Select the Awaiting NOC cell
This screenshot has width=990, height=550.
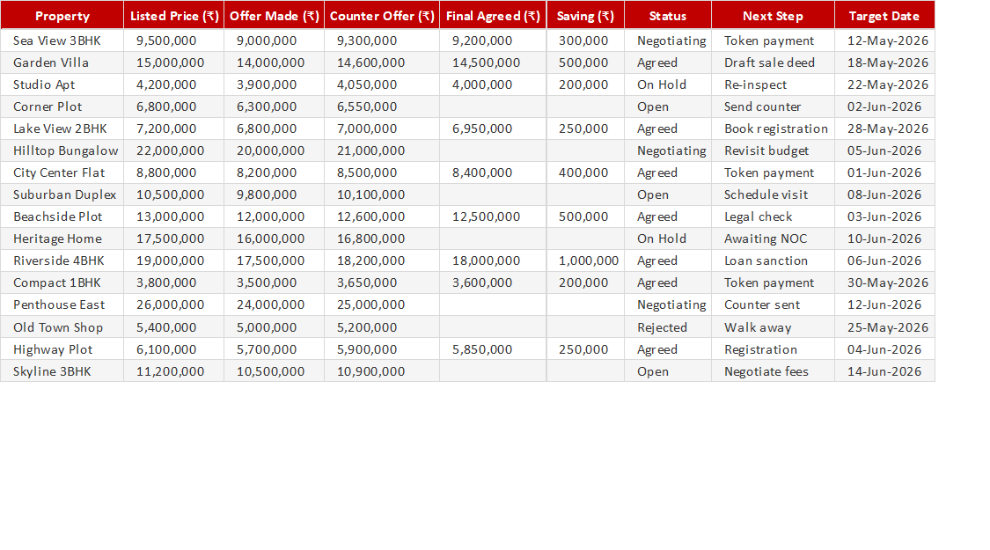click(x=773, y=238)
